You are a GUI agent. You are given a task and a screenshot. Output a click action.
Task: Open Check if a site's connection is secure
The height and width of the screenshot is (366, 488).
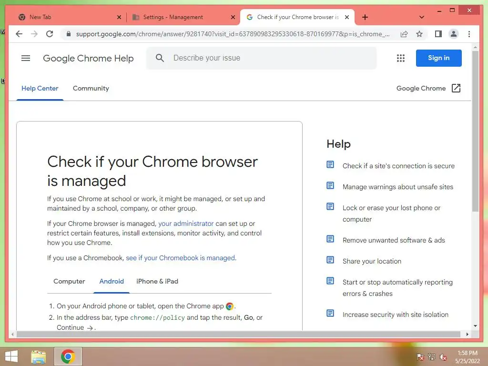coord(398,166)
